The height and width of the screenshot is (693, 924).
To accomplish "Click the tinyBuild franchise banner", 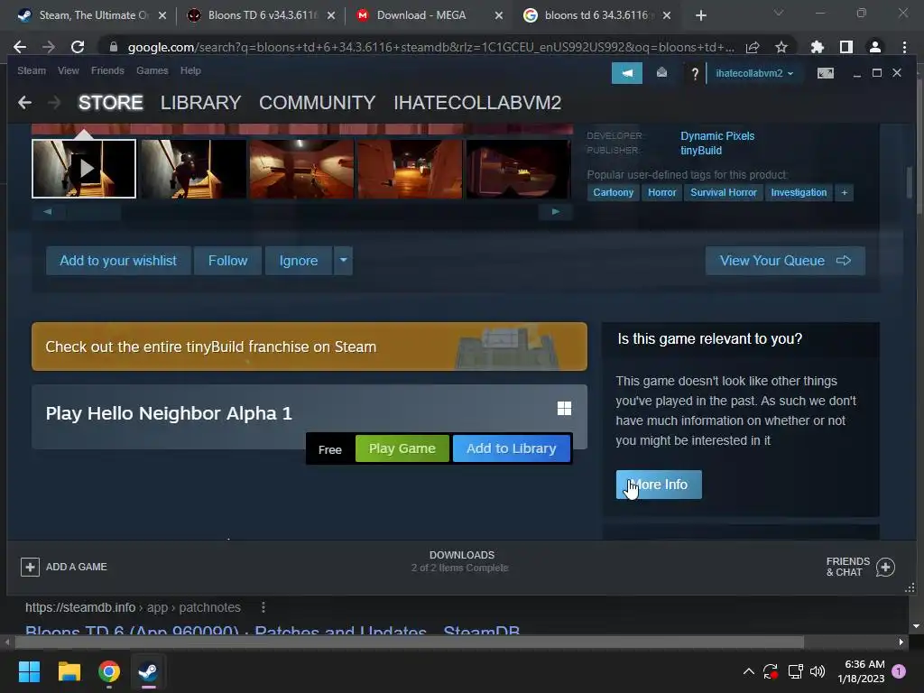I will (310, 346).
